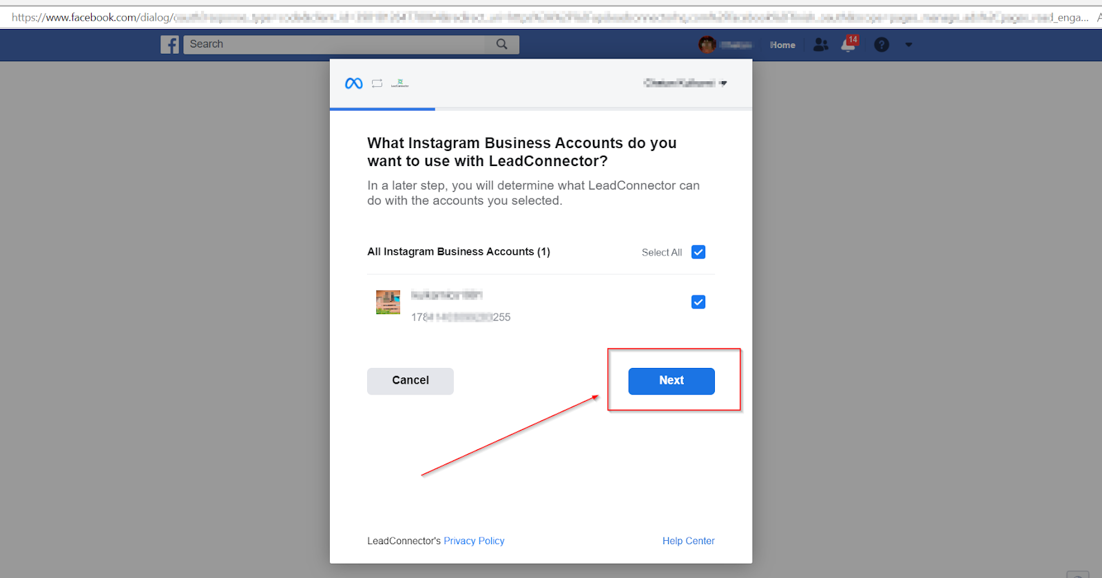This screenshot has width=1102, height=578.
Task: Click the Facebook logo icon
Action: pyautogui.click(x=169, y=45)
